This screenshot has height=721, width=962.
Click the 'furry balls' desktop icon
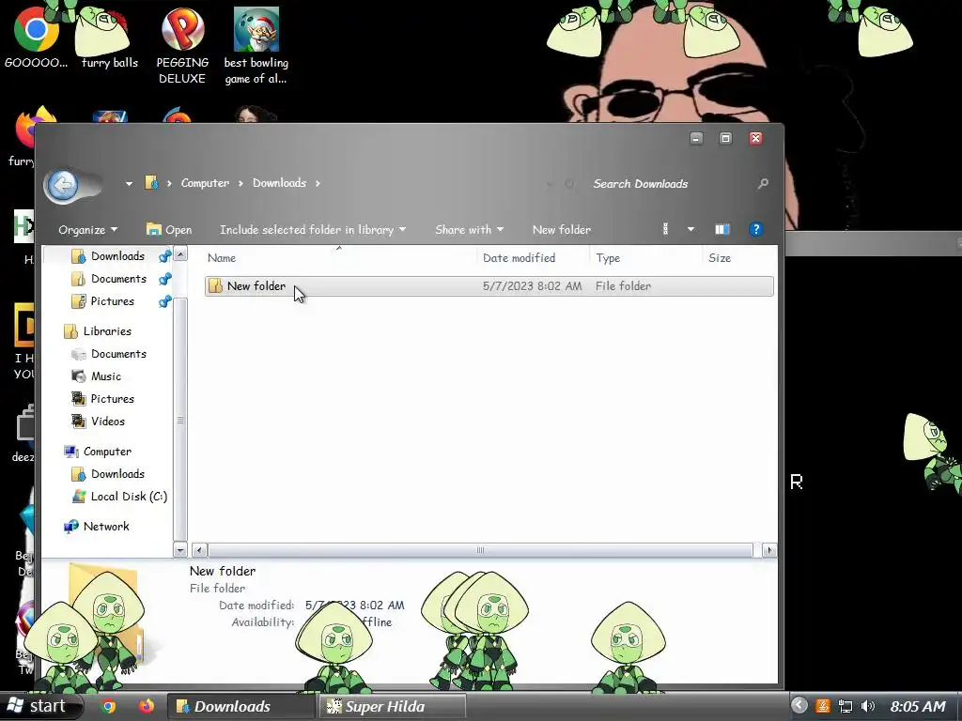[109, 38]
